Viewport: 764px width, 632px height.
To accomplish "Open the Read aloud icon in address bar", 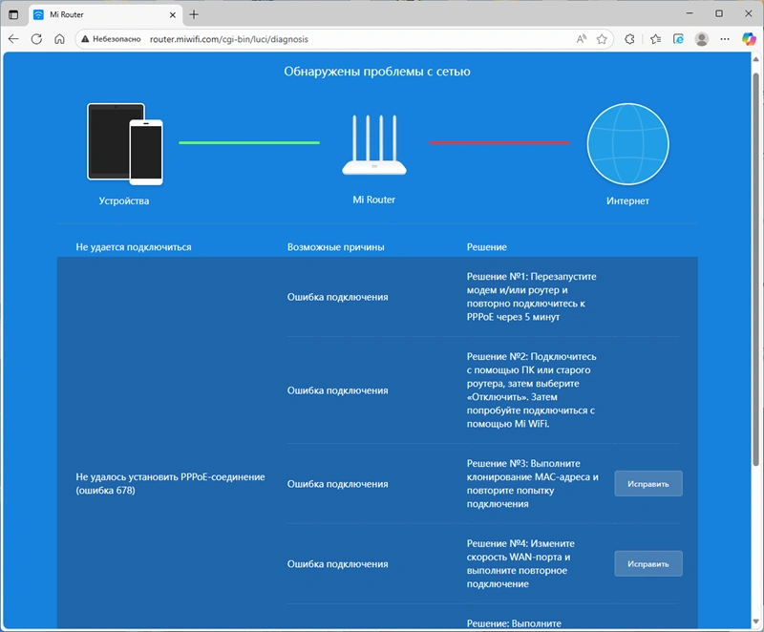I will coord(582,39).
